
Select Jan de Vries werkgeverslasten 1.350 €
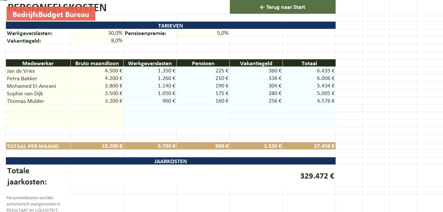[150, 71]
